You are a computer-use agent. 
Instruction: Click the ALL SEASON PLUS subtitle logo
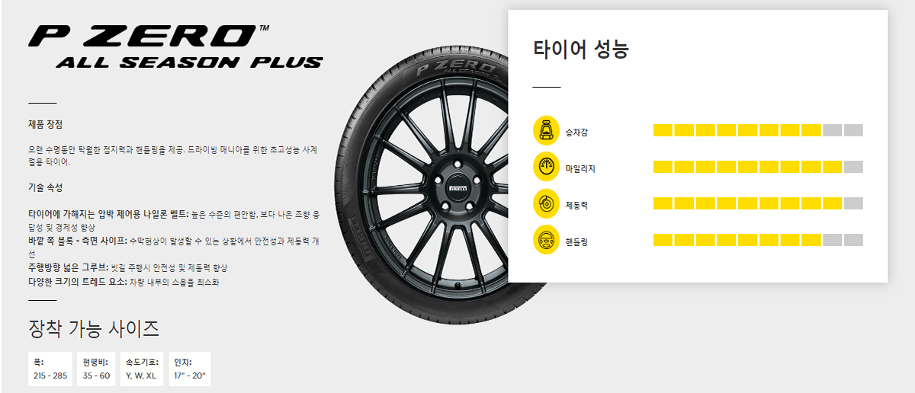[189, 62]
